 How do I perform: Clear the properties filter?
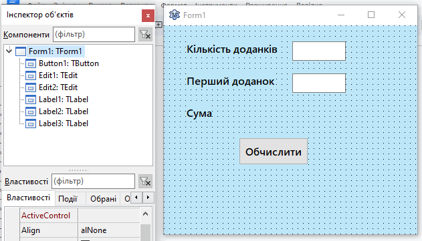[x=145, y=182]
